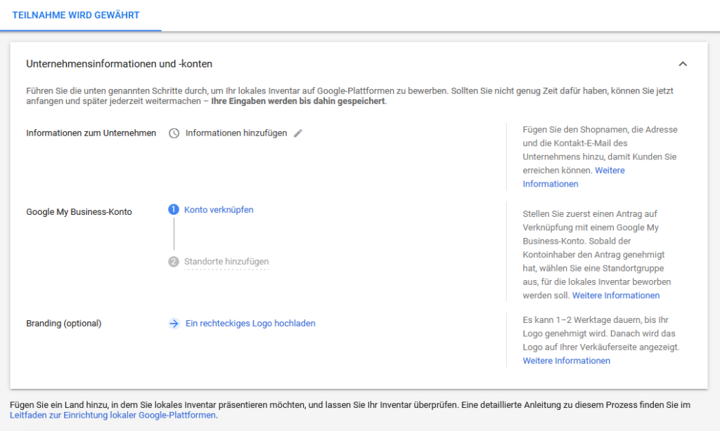Viewport: 720px width, 431px height.
Task: Open Ein rechteckiges Logo hochladen link
Action: (x=250, y=324)
